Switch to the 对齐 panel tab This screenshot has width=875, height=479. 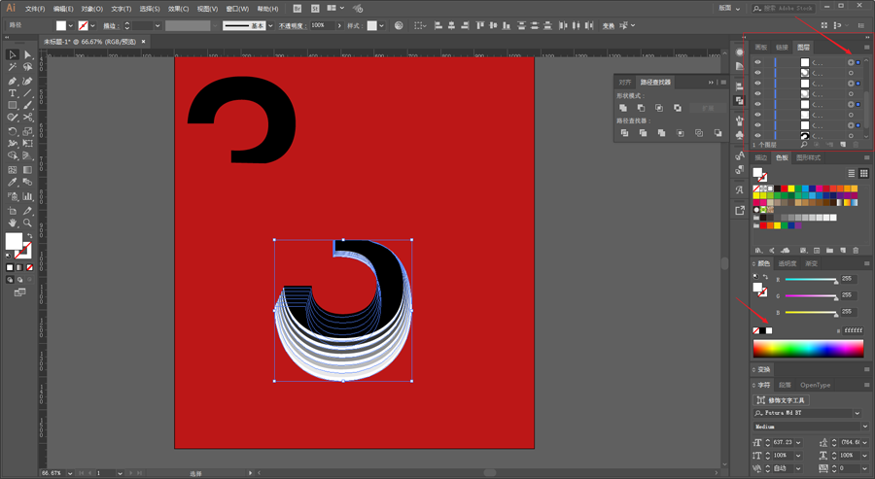[x=624, y=82]
